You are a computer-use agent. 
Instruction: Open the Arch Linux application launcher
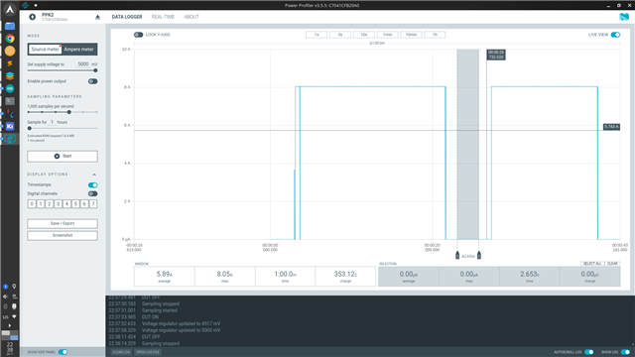[x=10, y=10]
